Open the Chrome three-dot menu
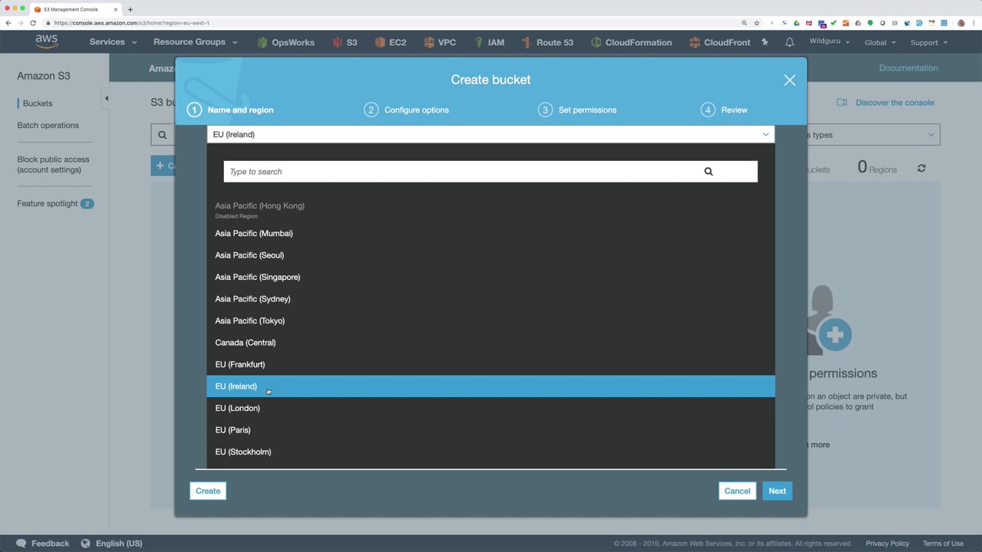The height and width of the screenshot is (552, 982). [974, 23]
